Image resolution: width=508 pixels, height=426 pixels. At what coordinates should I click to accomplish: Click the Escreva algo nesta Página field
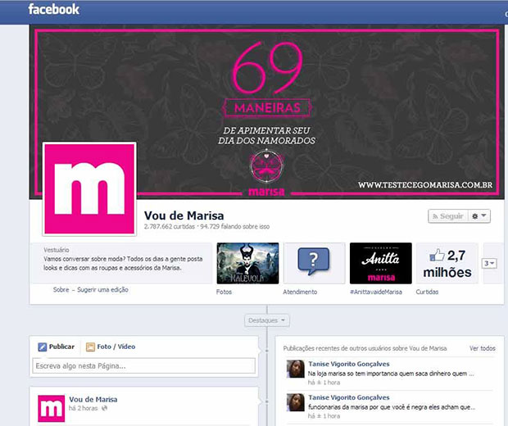pyautogui.click(x=144, y=366)
